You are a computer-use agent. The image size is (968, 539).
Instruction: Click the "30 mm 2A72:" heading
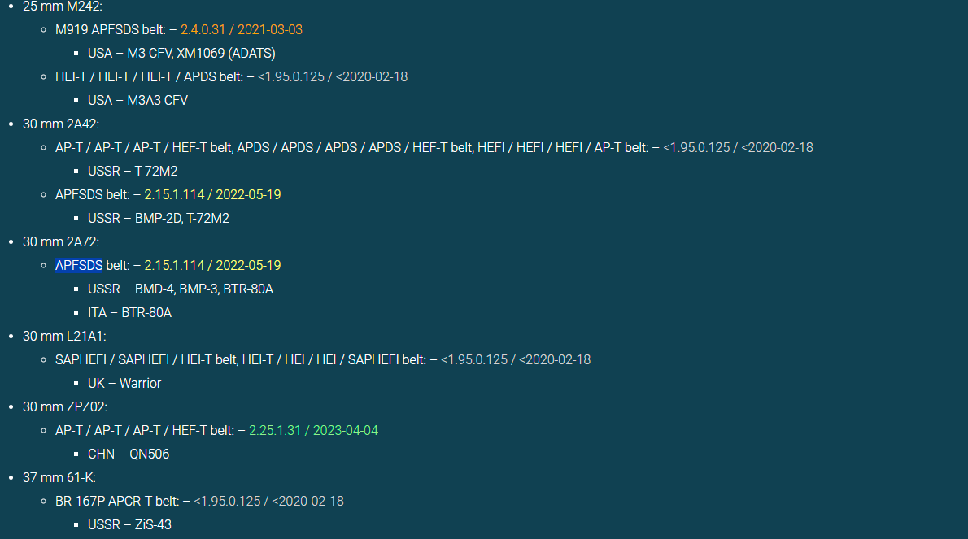click(60, 241)
